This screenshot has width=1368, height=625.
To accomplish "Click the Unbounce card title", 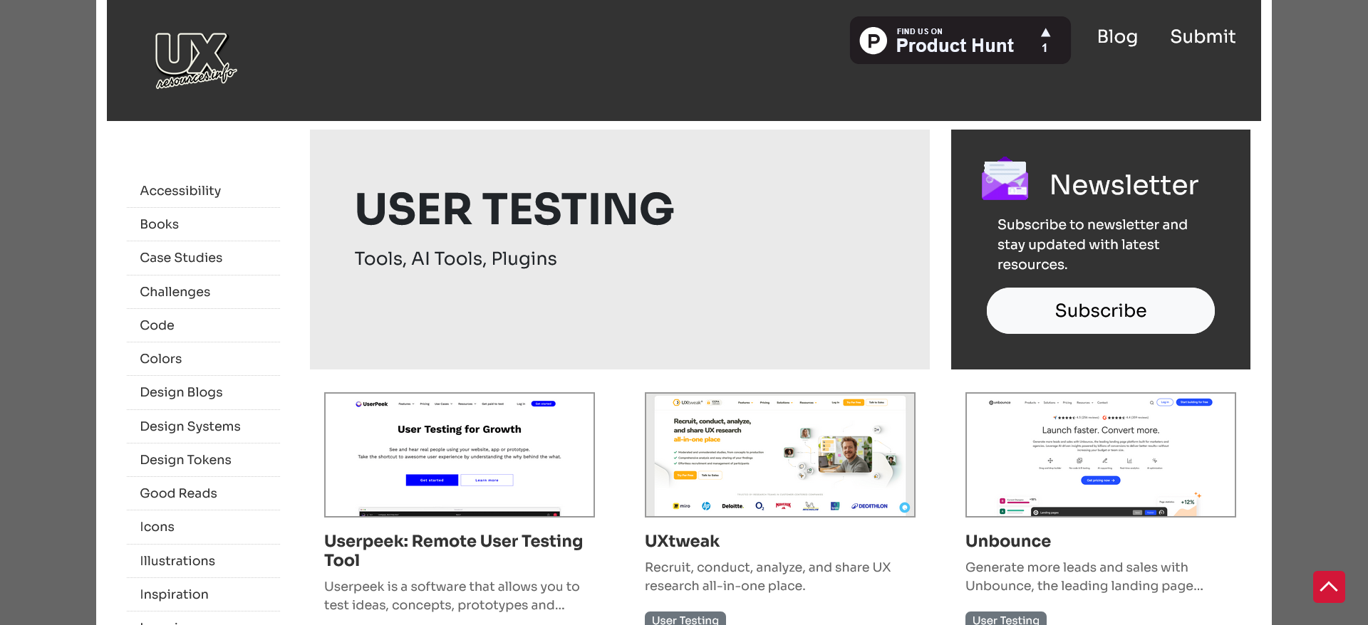I will tap(1008, 541).
